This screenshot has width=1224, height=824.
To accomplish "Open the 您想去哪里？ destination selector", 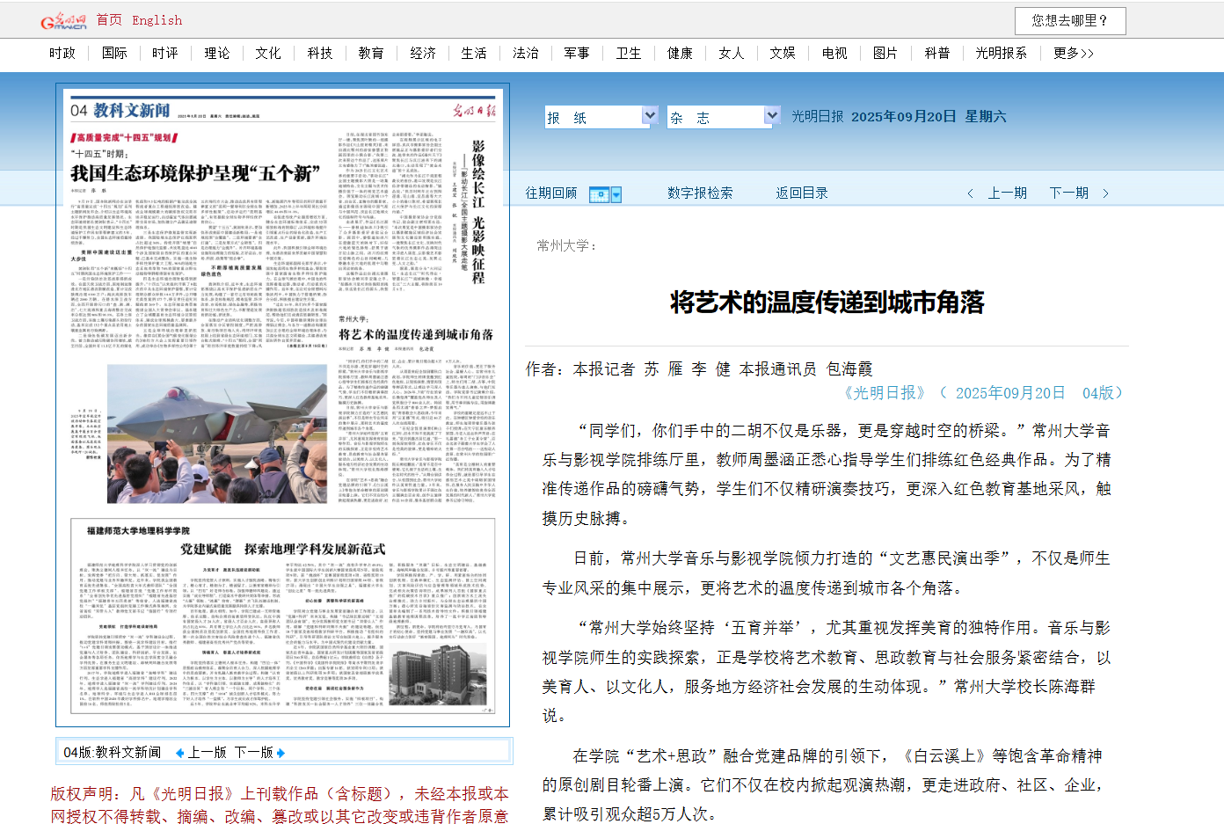I will coord(1069,20).
